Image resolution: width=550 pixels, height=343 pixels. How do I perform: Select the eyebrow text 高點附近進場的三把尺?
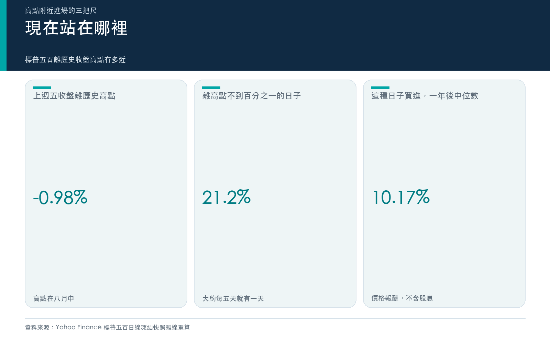tap(61, 11)
